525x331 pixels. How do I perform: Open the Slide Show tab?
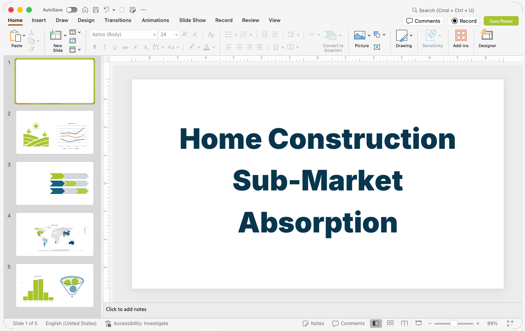click(192, 20)
